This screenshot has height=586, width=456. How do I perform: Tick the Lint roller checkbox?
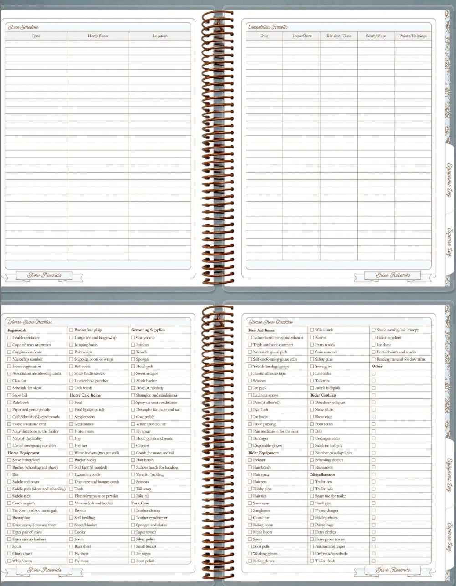312,373
